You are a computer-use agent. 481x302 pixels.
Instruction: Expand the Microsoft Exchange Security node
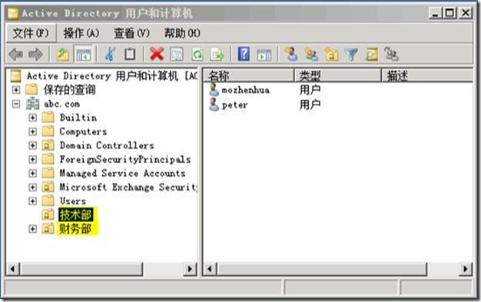(32, 188)
